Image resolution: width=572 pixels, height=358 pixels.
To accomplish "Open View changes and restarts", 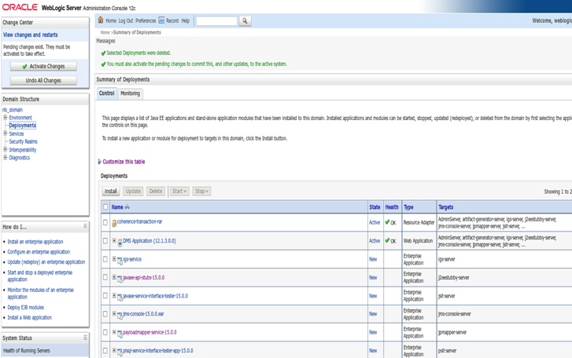I will tap(30, 35).
